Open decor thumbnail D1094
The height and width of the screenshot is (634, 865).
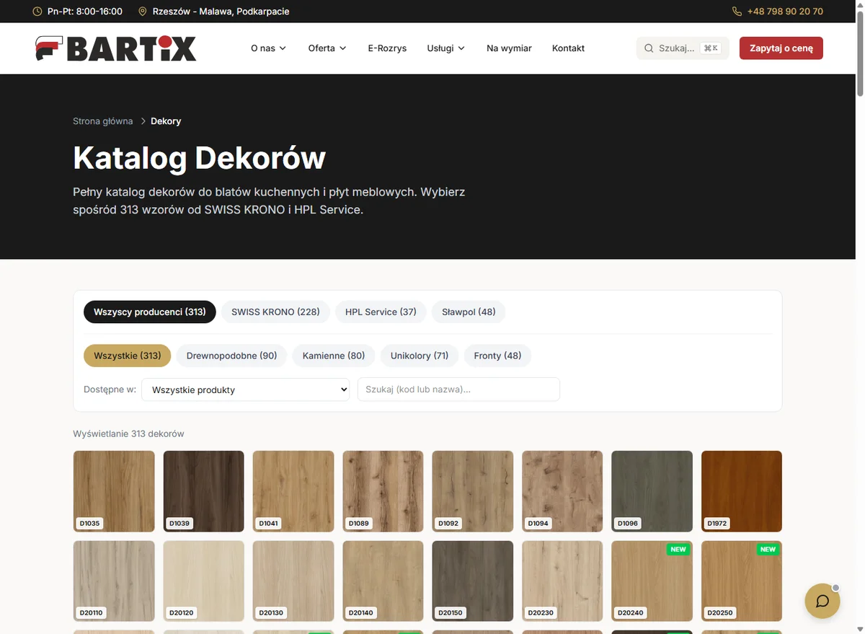coord(562,491)
